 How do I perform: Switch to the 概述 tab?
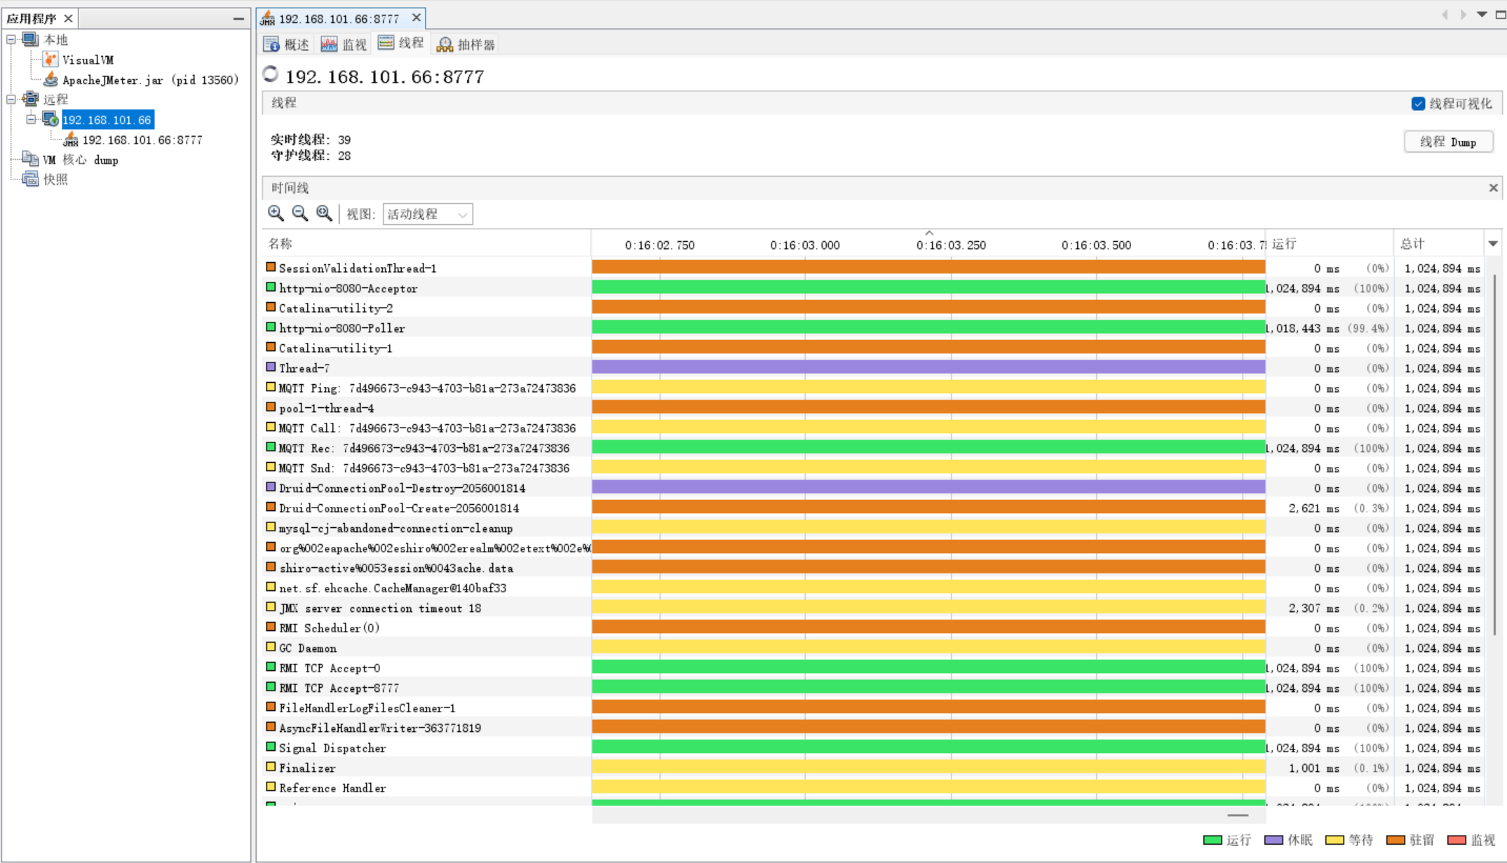[286, 45]
